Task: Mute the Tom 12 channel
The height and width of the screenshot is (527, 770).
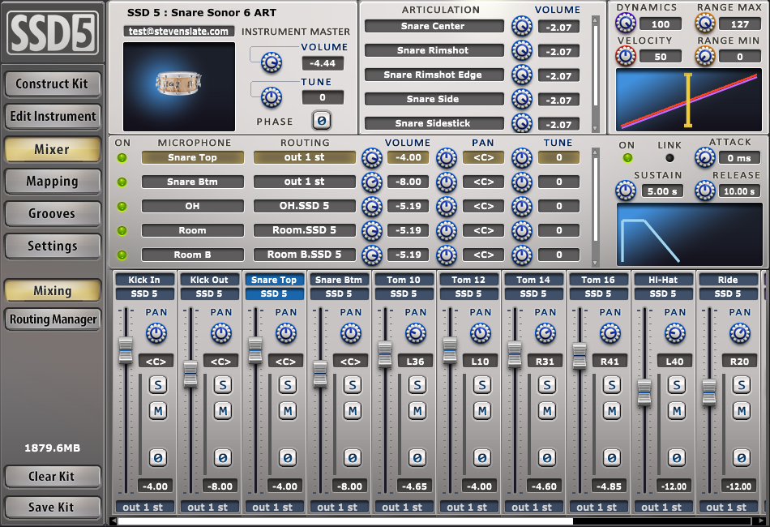Action: pyautogui.click(x=481, y=410)
